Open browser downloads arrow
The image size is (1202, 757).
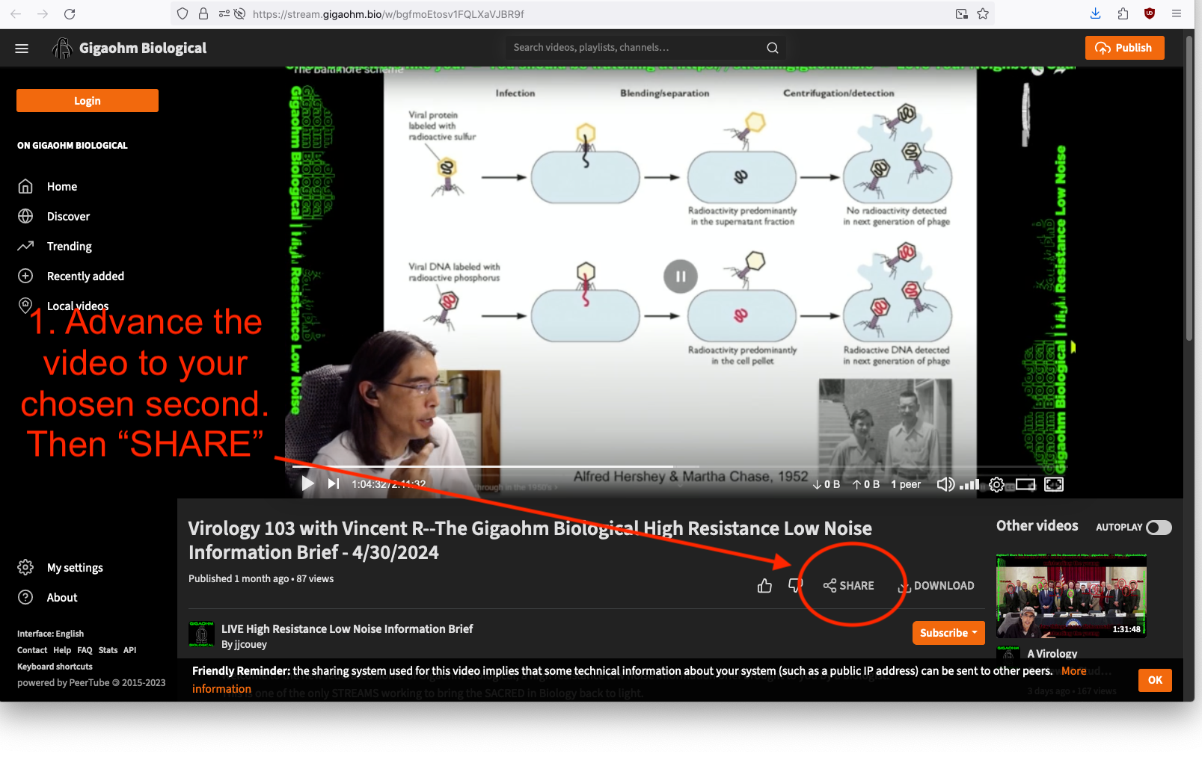pyautogui.click(x=1095, y=13)
